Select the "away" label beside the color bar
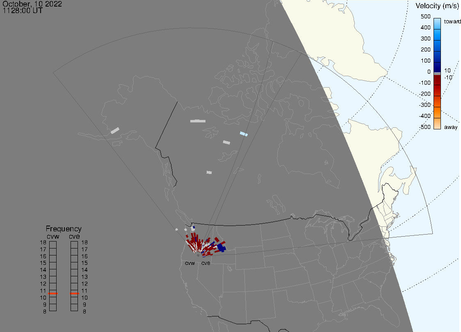 pyautogui.click(x=451, y=127)
